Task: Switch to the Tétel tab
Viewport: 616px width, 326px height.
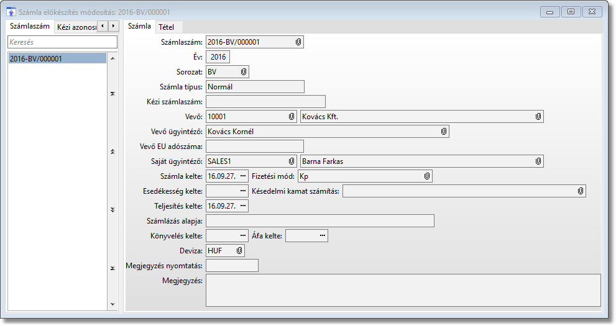Action: pos(167,27)
